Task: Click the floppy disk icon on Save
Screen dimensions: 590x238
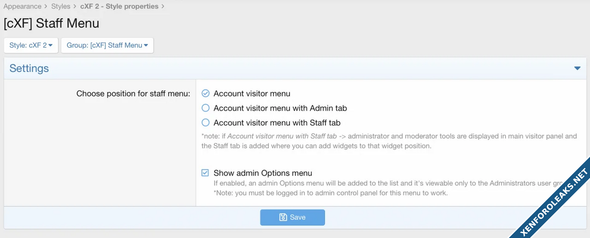Action: (283, 217)
